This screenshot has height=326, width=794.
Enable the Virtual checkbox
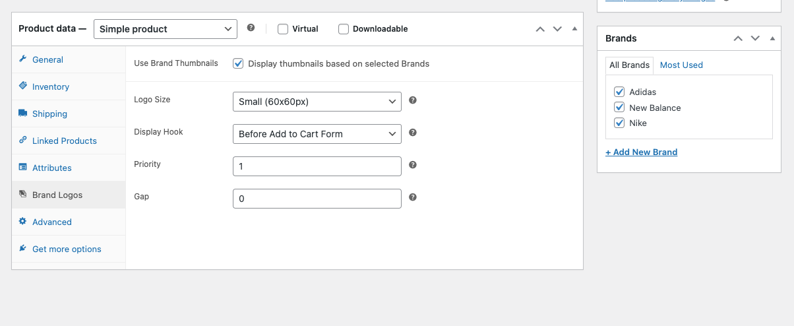[x=283, y=29]
